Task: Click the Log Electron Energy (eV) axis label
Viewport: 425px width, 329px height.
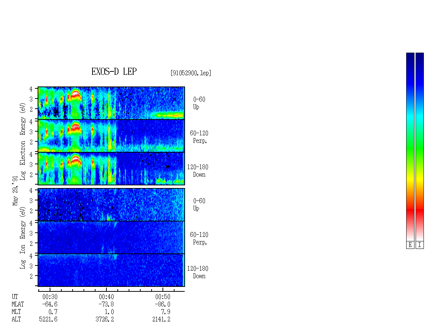Action: click(23, 141)
